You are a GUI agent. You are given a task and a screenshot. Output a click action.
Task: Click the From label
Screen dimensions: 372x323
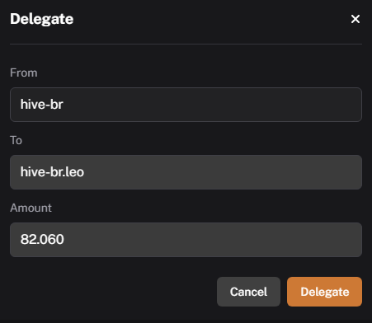(x=24, y=73)
